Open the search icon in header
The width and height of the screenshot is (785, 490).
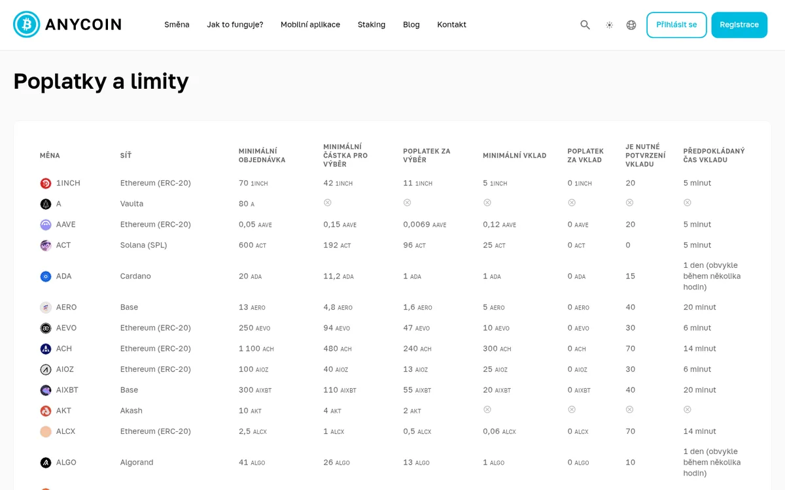pos(585,25)
